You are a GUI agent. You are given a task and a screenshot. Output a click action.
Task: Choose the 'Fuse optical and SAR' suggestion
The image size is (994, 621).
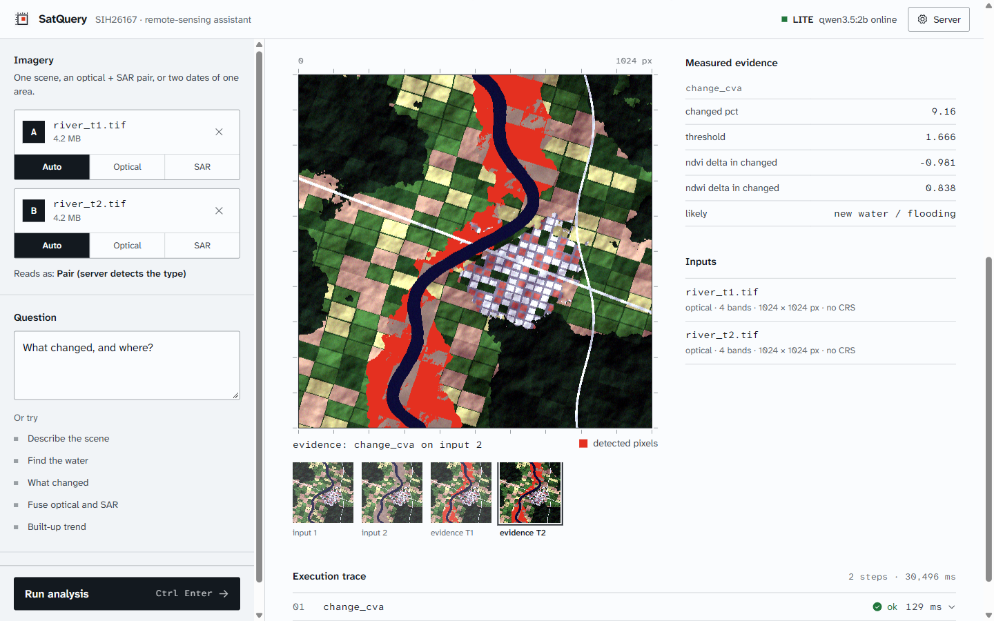point(72,504)
